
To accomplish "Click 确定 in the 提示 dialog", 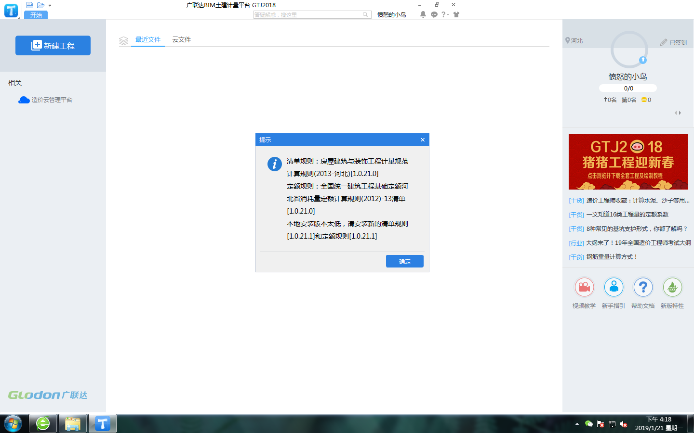I will coord(405,261).
